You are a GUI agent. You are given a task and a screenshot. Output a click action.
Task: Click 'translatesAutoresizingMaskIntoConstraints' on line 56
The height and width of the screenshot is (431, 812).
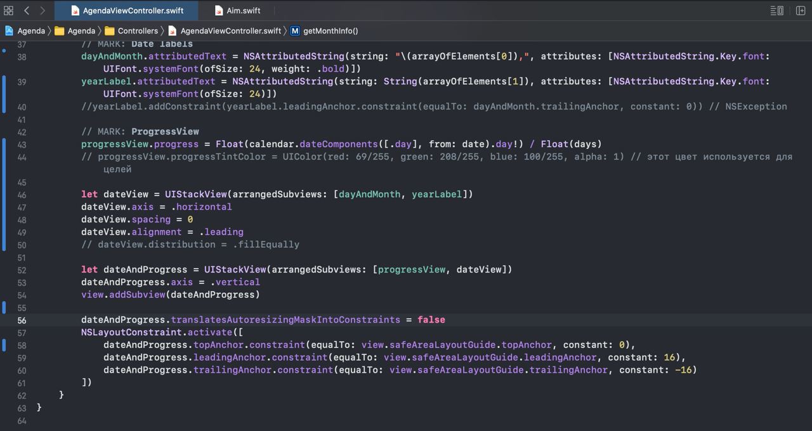point(285,319)
